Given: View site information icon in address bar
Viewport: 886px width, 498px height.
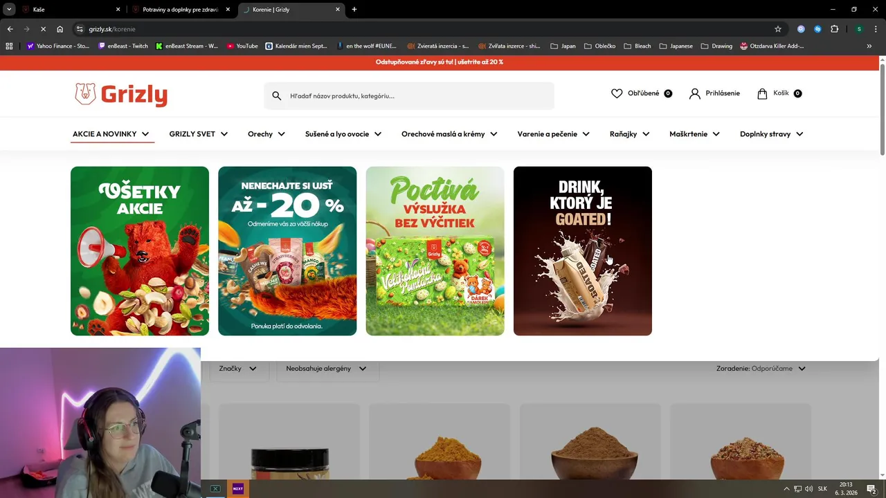Looking at the screenshot, I should 80,29.
